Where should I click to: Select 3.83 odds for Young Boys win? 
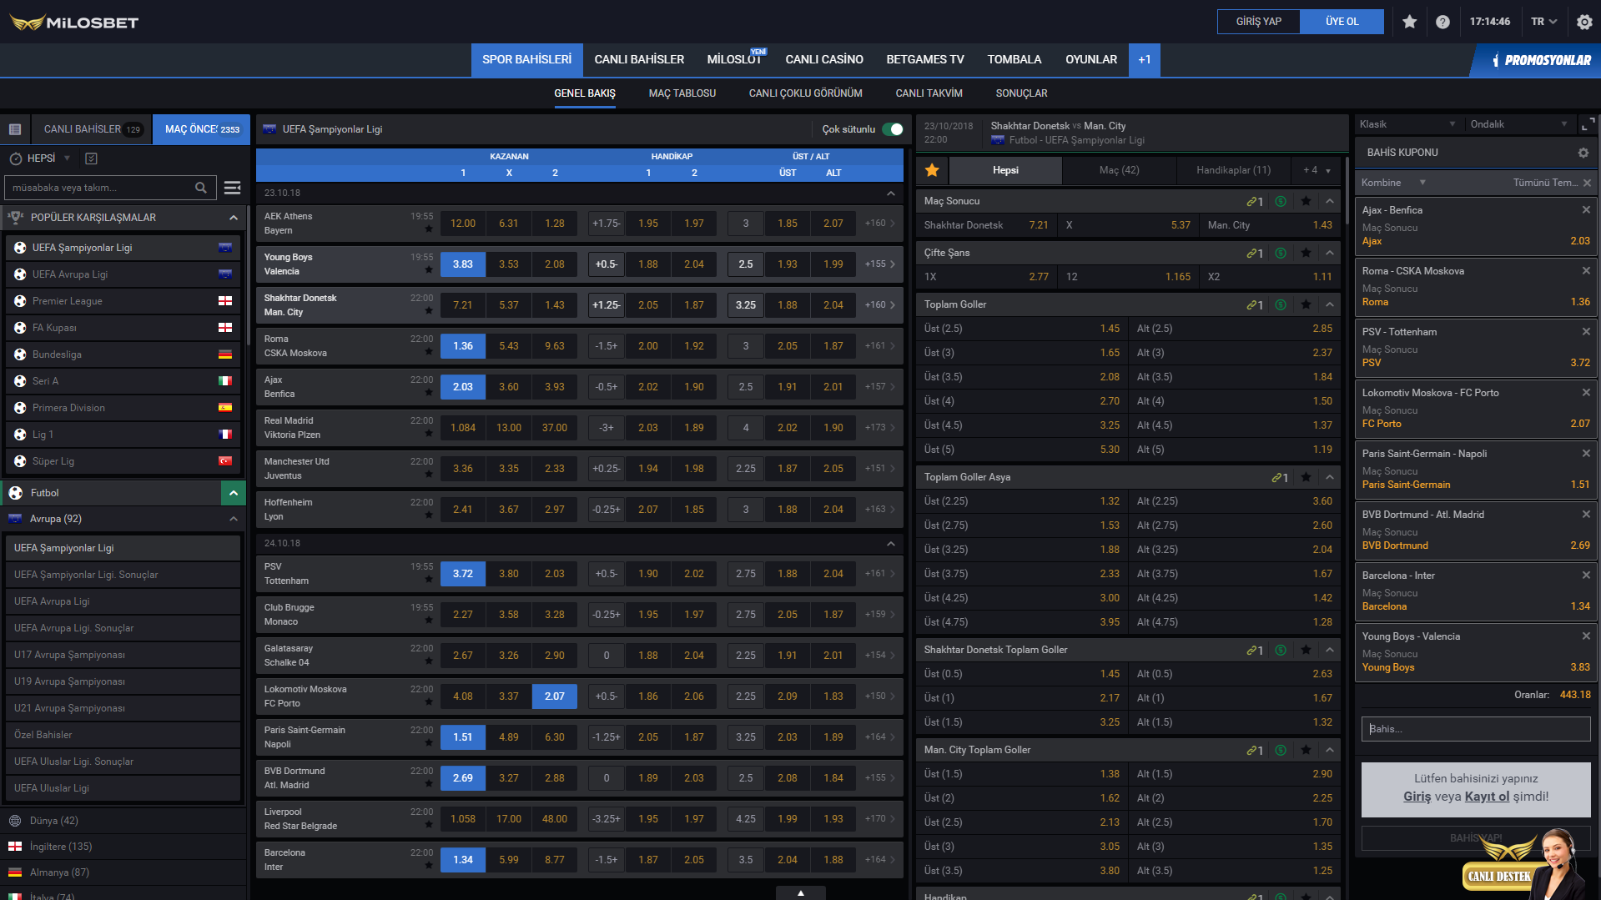pyautogui.click(x=462, y=264)
